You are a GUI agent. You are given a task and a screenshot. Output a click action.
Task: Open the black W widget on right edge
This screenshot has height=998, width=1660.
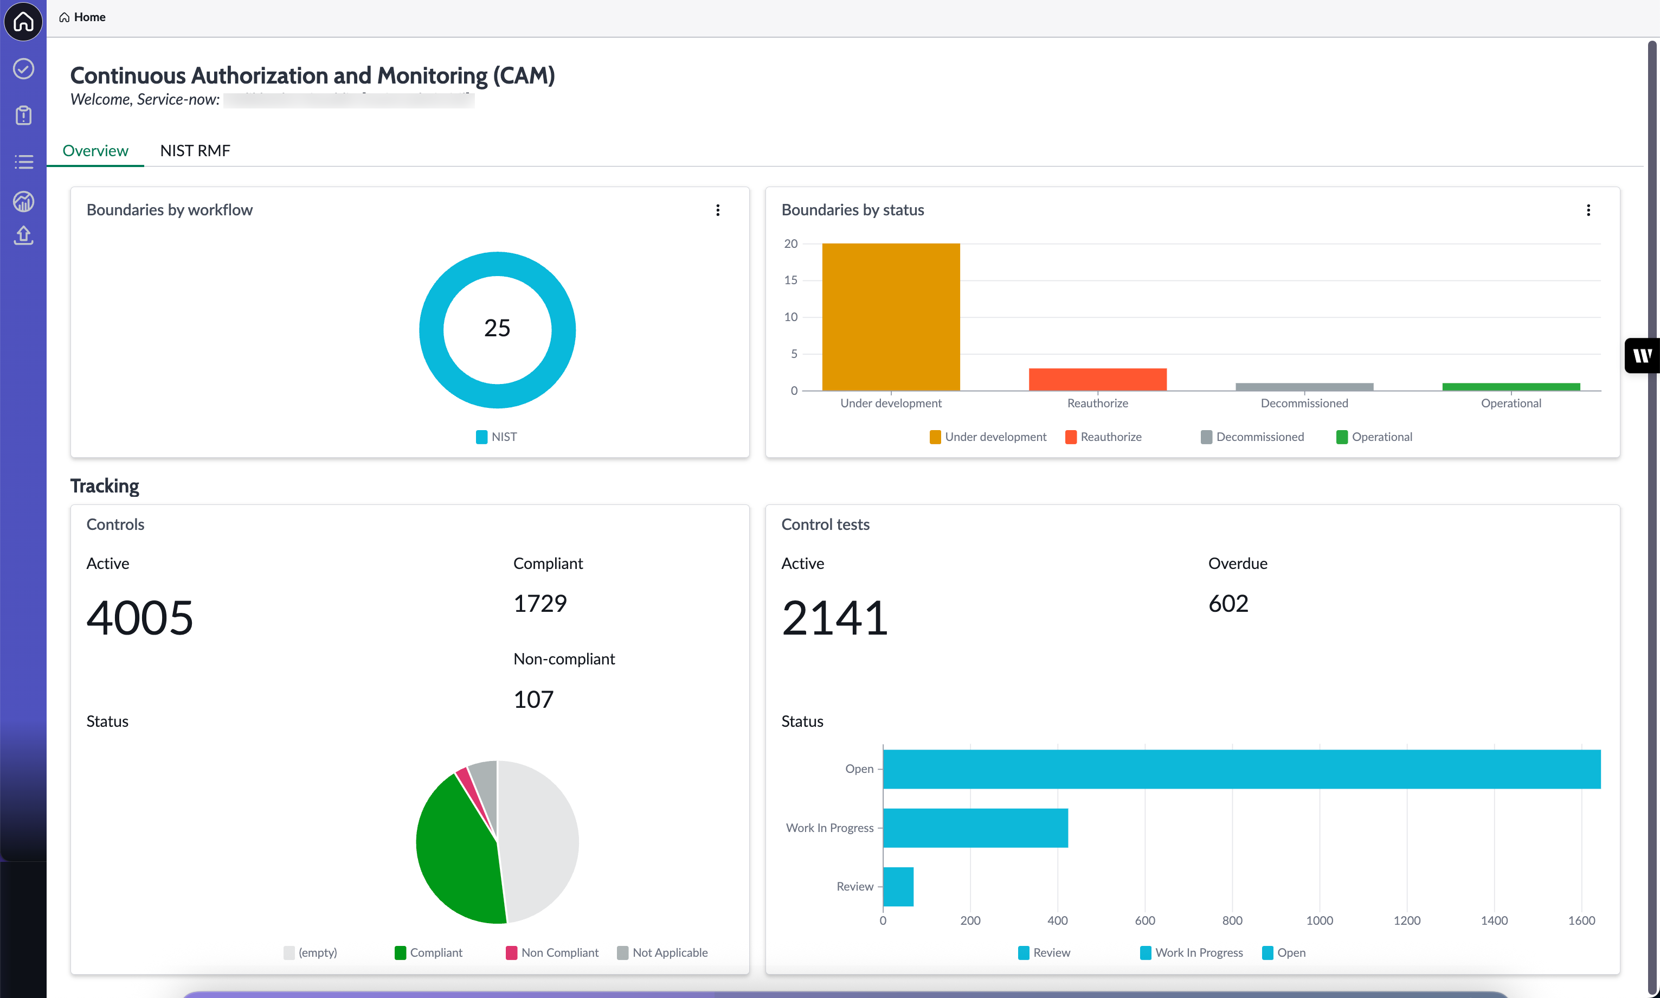(1642, 355)
